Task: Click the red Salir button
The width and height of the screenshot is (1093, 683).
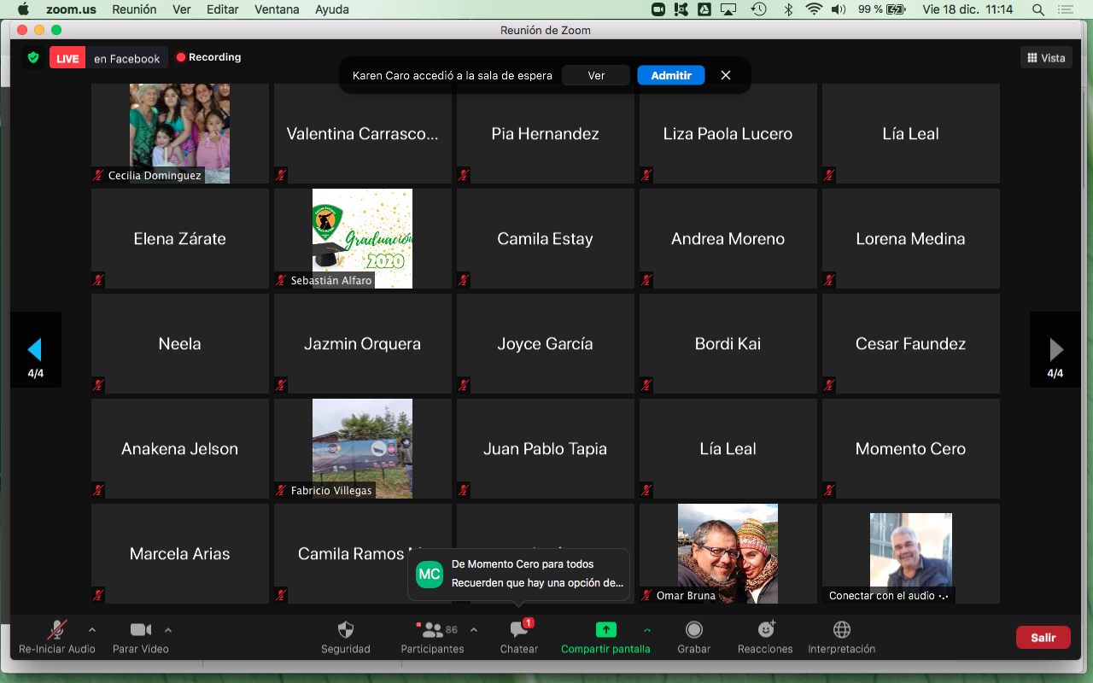Action: click(1043, 638)
